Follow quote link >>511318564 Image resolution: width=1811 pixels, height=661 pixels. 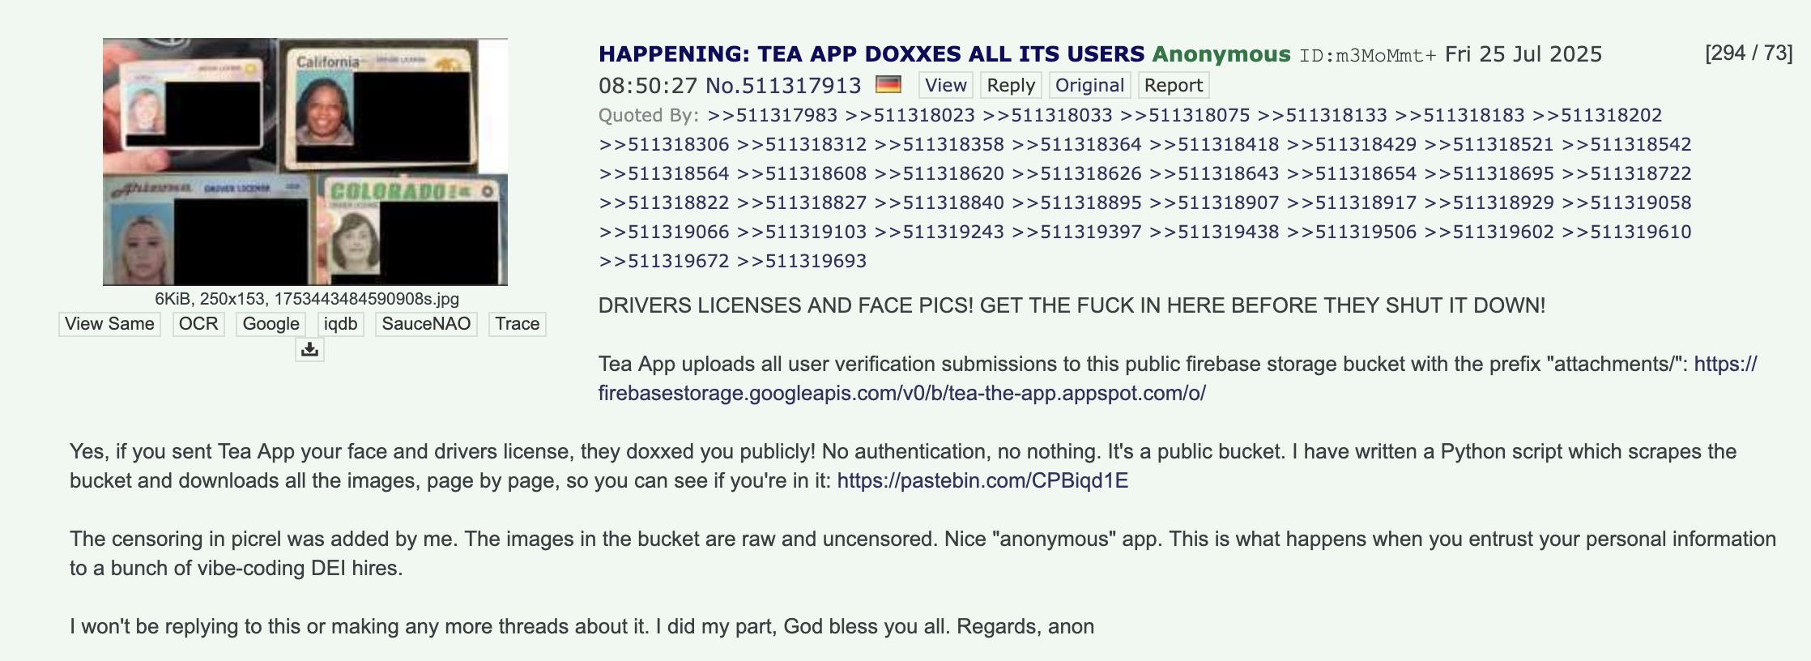click(664, 173)
